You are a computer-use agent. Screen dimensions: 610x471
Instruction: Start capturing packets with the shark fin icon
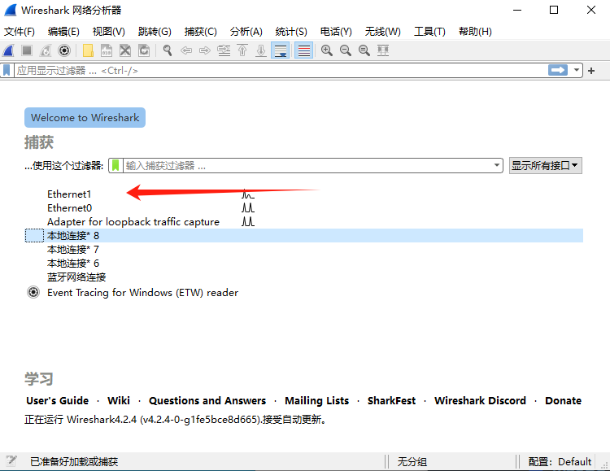tap(9, 50)
